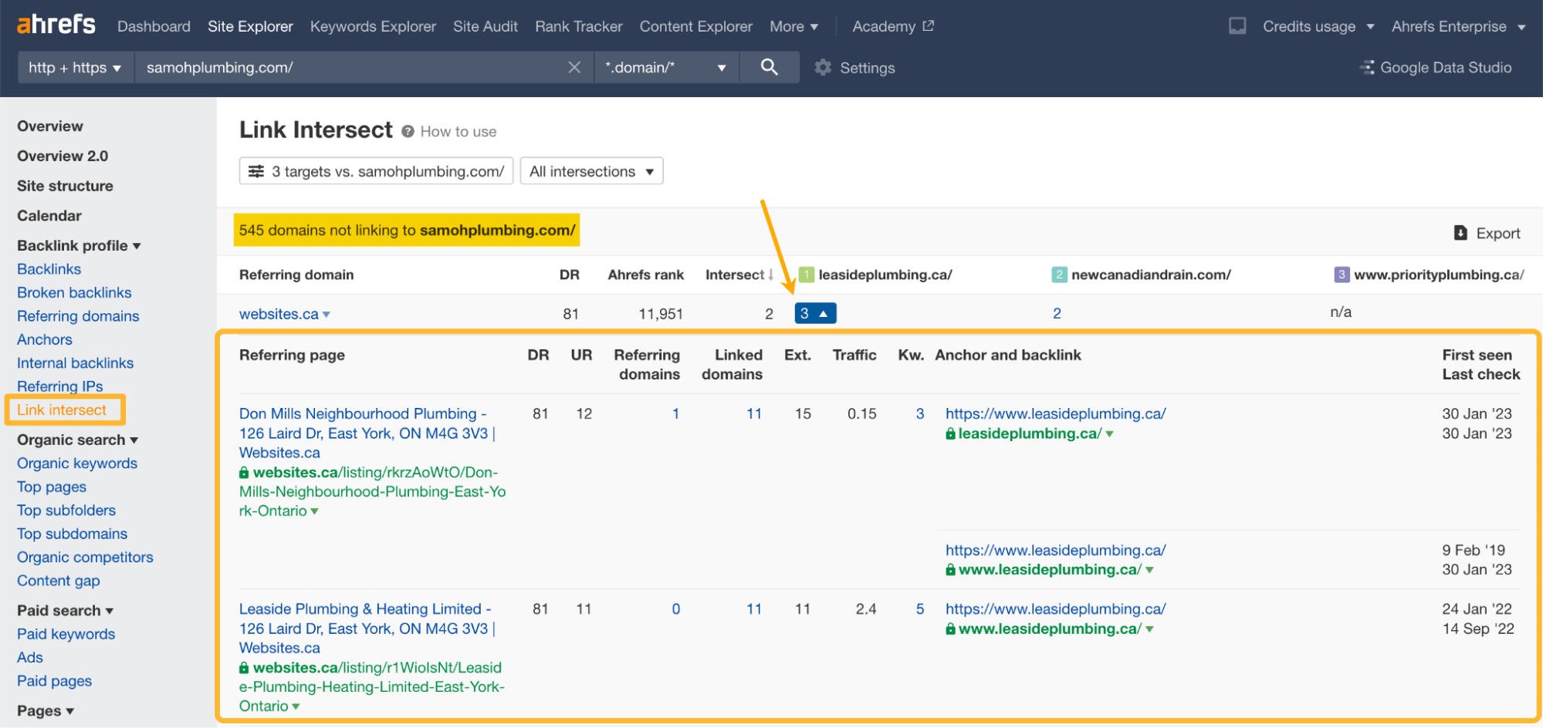Open Organic keywords report
The image size is (1543, 728).
click(77, 463)
